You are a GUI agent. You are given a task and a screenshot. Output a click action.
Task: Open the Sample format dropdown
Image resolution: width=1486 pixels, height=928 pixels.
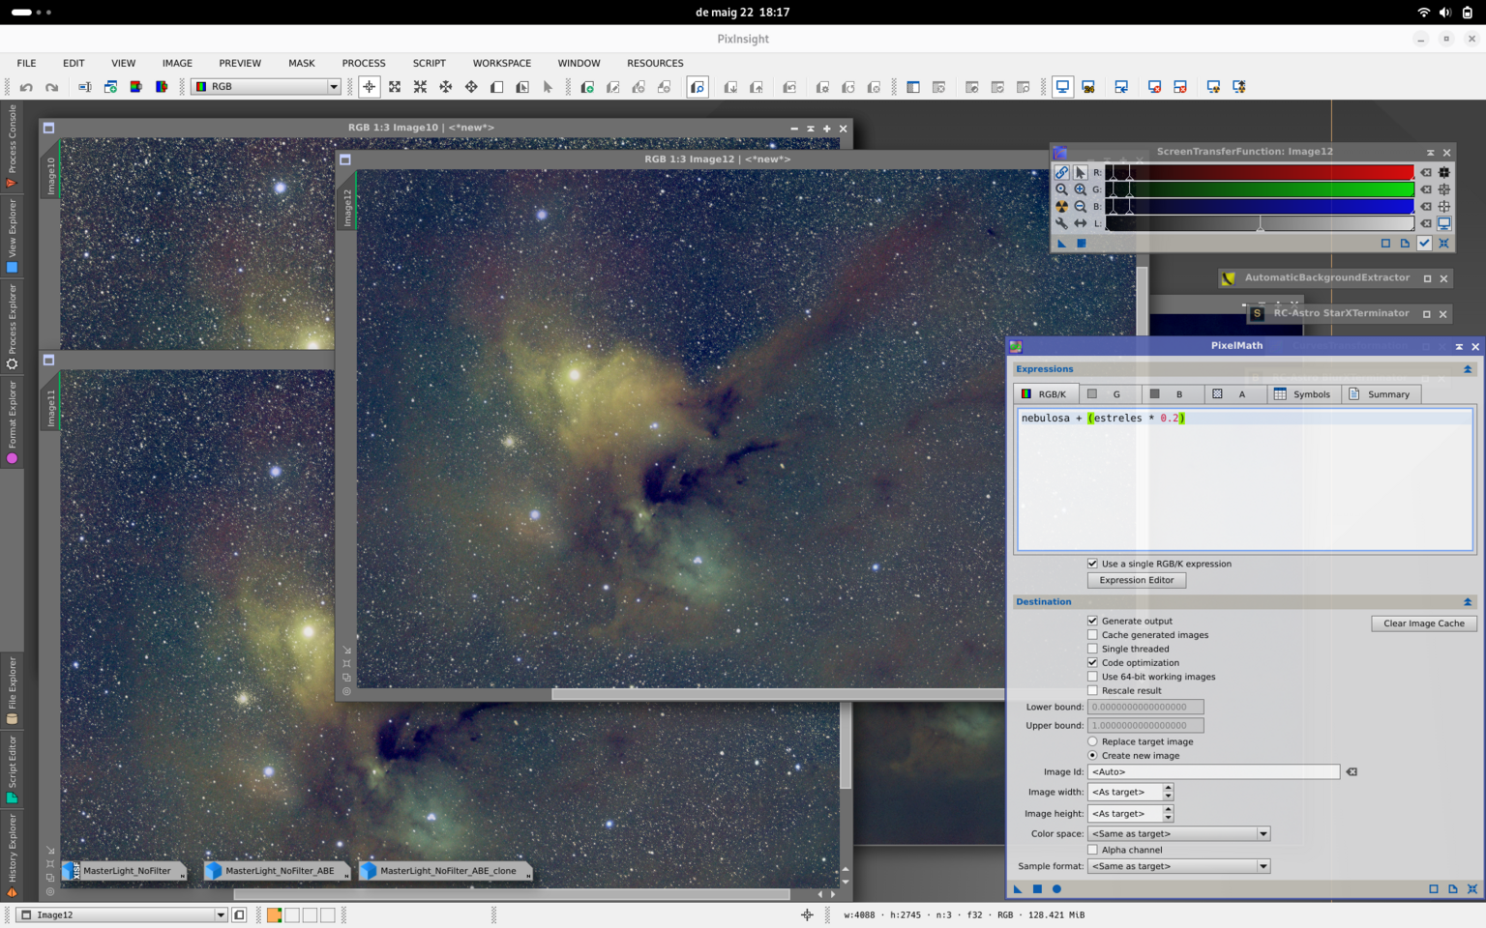[1178, 866]
